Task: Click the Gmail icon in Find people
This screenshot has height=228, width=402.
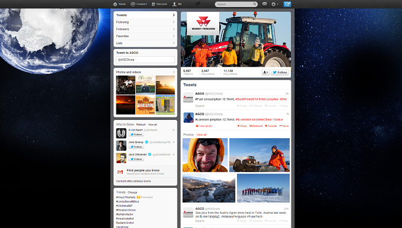Action: pyautogui.click(x=120, y=172)
